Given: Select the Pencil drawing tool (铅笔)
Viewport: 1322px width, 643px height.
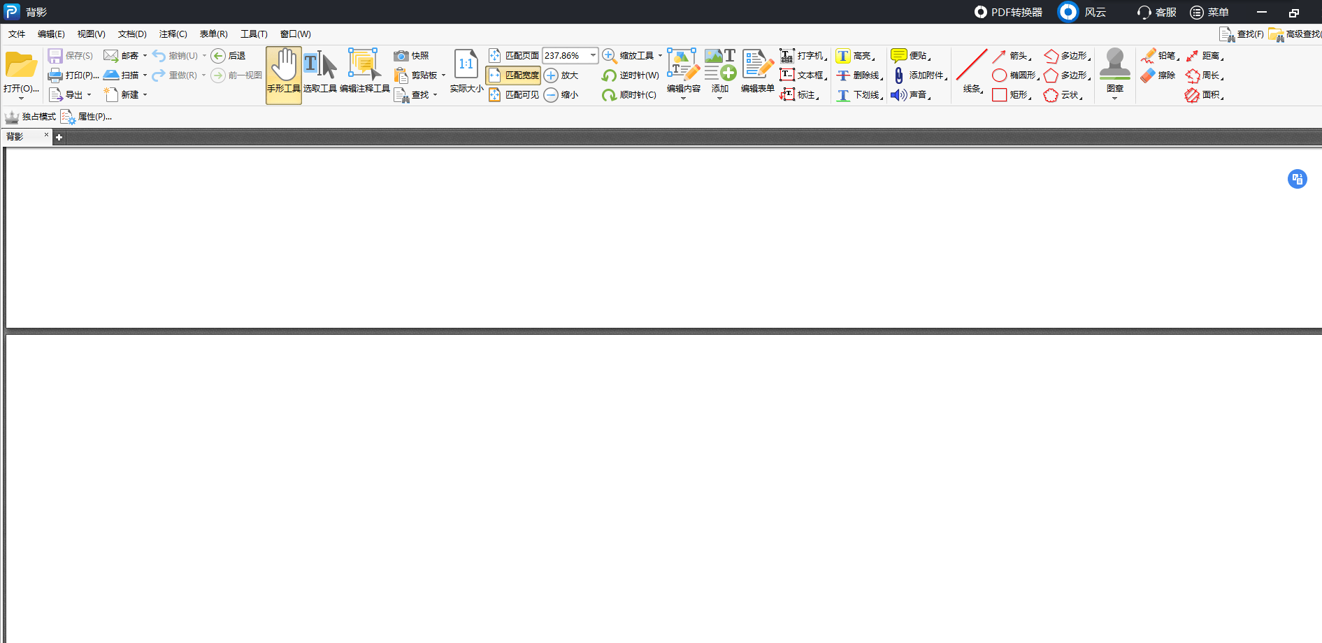Looking at the screenshot, I should click(1159, 56).
